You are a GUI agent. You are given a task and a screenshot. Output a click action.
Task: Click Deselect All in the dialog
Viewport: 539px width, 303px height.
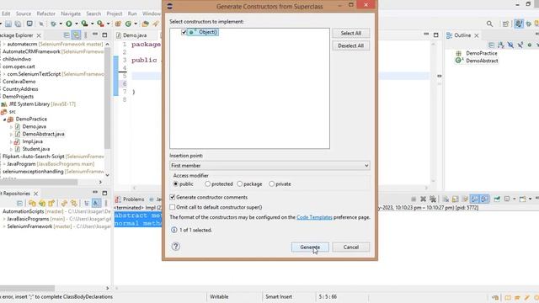(x=350, y=45)
